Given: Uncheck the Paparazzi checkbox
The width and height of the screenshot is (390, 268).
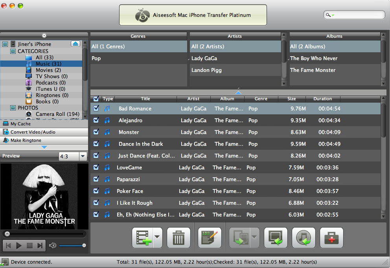Looking at the screenshot, I should coord(96,179).
